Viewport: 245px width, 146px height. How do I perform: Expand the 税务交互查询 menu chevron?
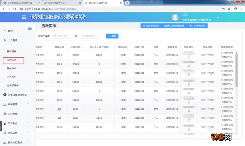(28, 142)
